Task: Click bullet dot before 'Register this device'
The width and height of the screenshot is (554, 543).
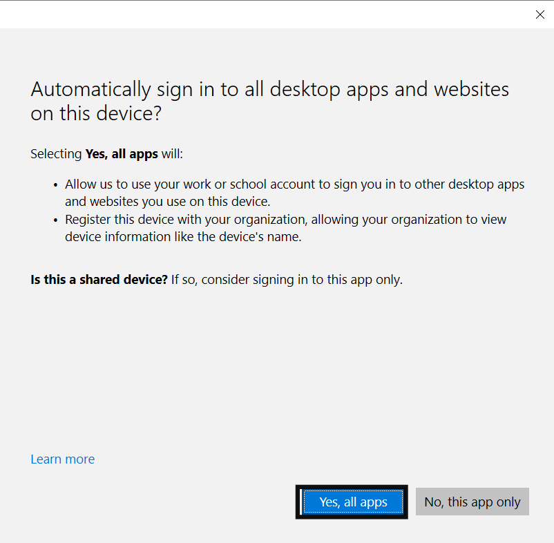Action: (56, 220)
